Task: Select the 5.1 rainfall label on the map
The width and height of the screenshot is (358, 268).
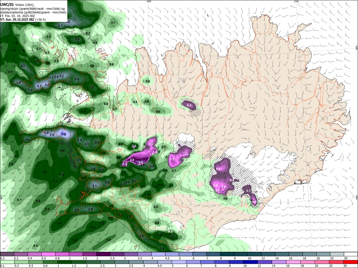Action: tap(39, 86)
